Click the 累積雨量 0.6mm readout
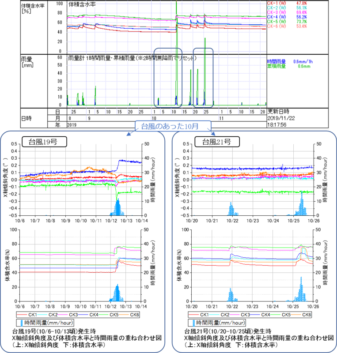337x353 pixels. tap(289, 66)
